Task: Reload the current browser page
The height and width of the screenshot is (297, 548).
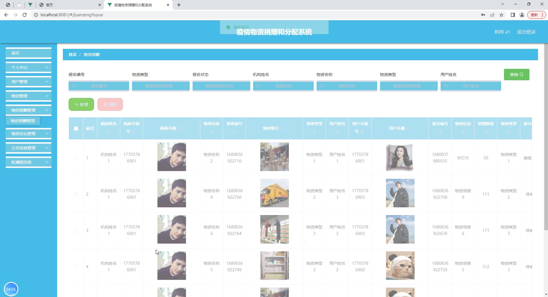Action: pyautogui.click(x=25, y=15)
